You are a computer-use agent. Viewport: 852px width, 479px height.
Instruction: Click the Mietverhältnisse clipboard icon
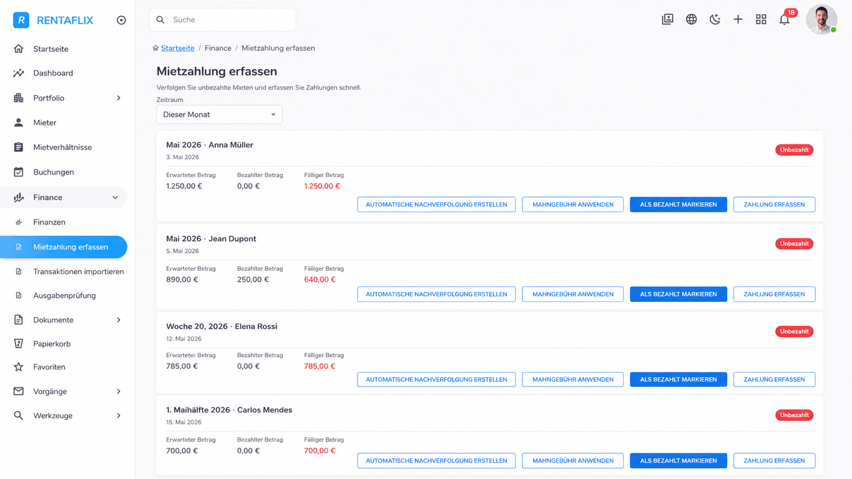[19, 147]
